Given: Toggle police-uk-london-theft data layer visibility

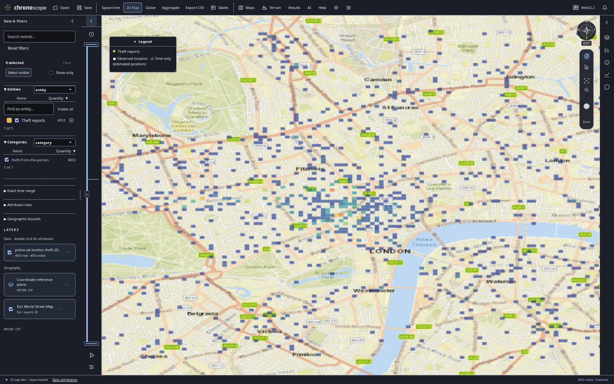Looking at the screenshot, I should point(10,252).
